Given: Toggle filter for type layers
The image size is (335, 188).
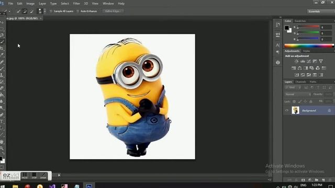Looking at the screenshot, I should (x=318, y=87).
